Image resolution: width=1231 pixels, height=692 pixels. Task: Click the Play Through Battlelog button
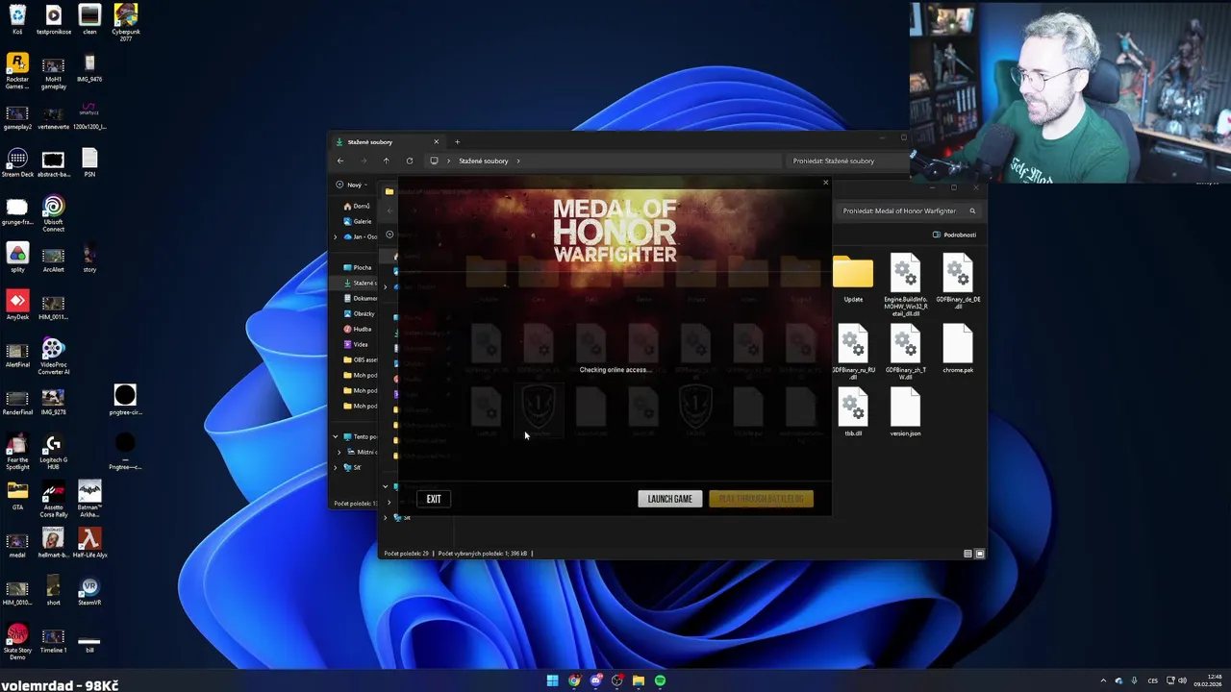tap(761, 499)
